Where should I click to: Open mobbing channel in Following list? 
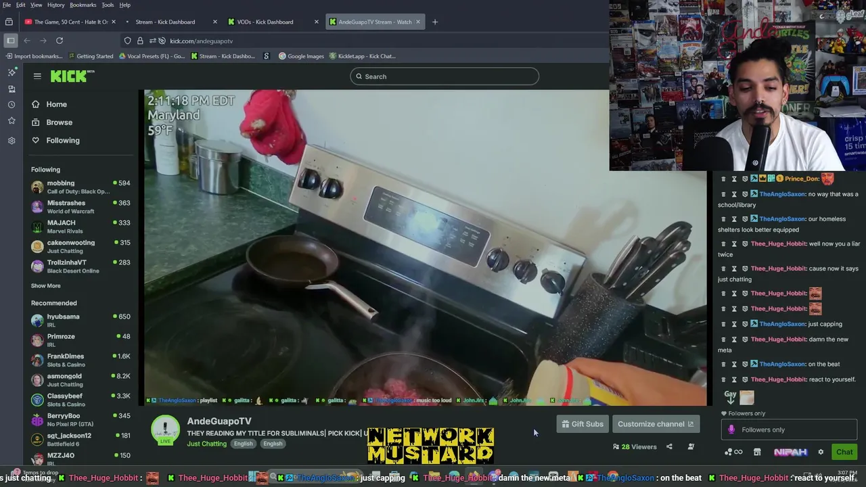(81, 187)
